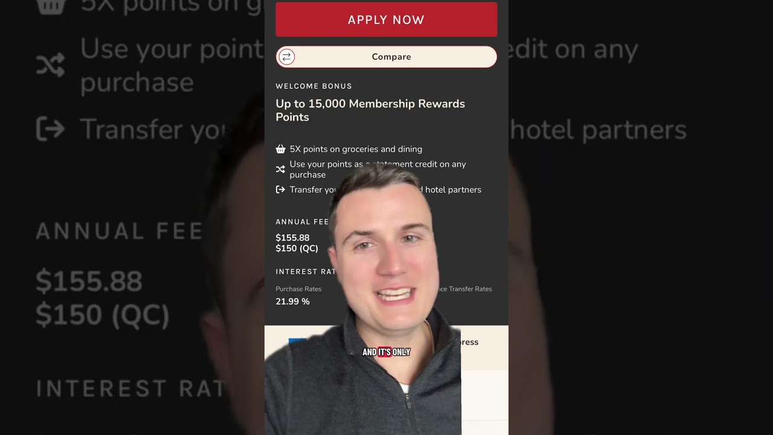Click the 21.99 % purchase rate value
The image size is (773, 435).
coord(292,301)
